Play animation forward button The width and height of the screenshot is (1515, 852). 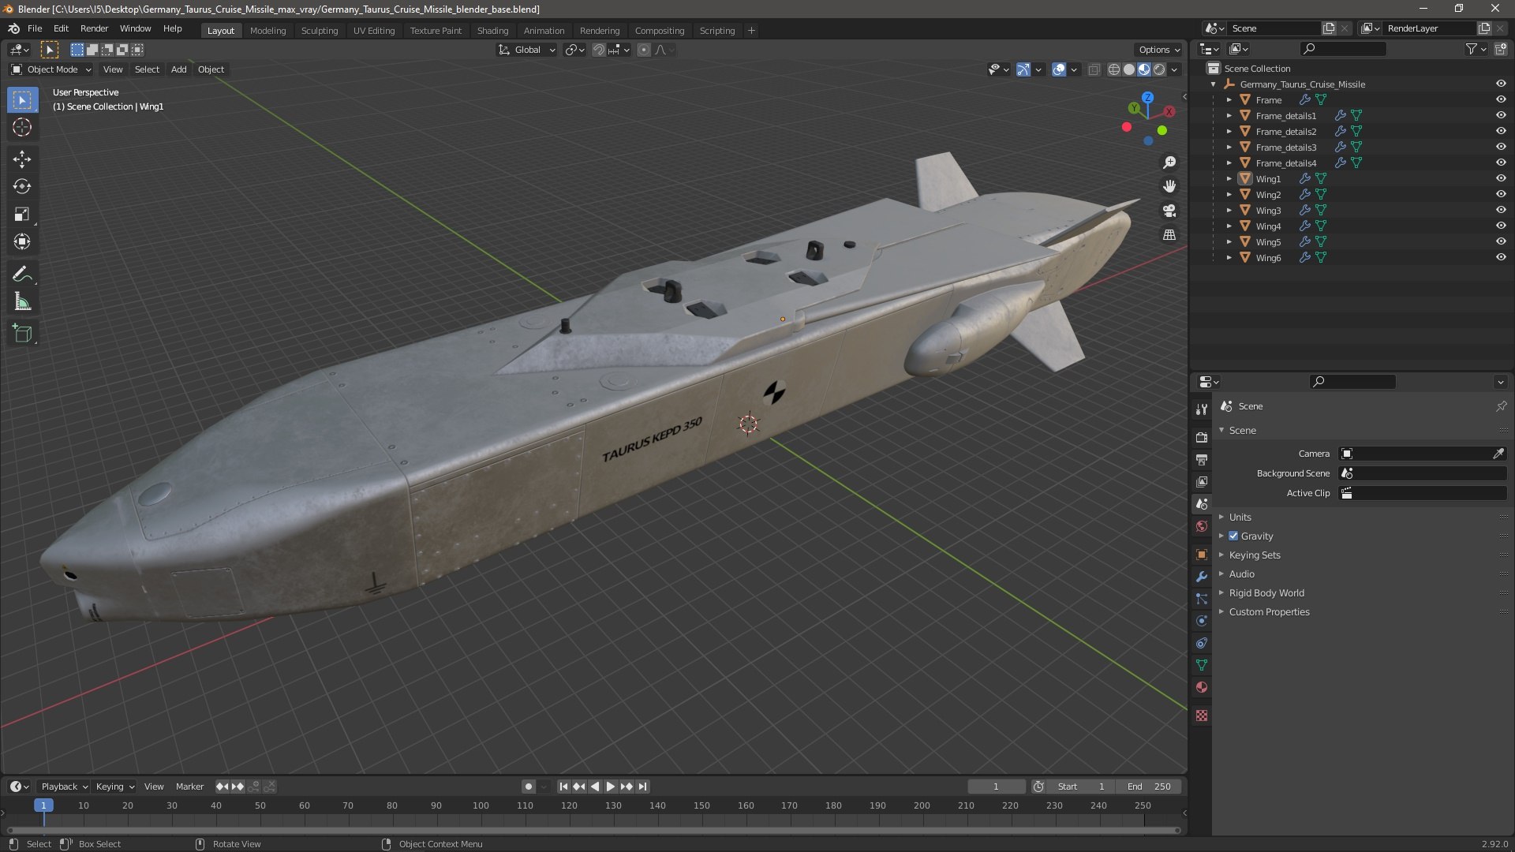point(610,787)
